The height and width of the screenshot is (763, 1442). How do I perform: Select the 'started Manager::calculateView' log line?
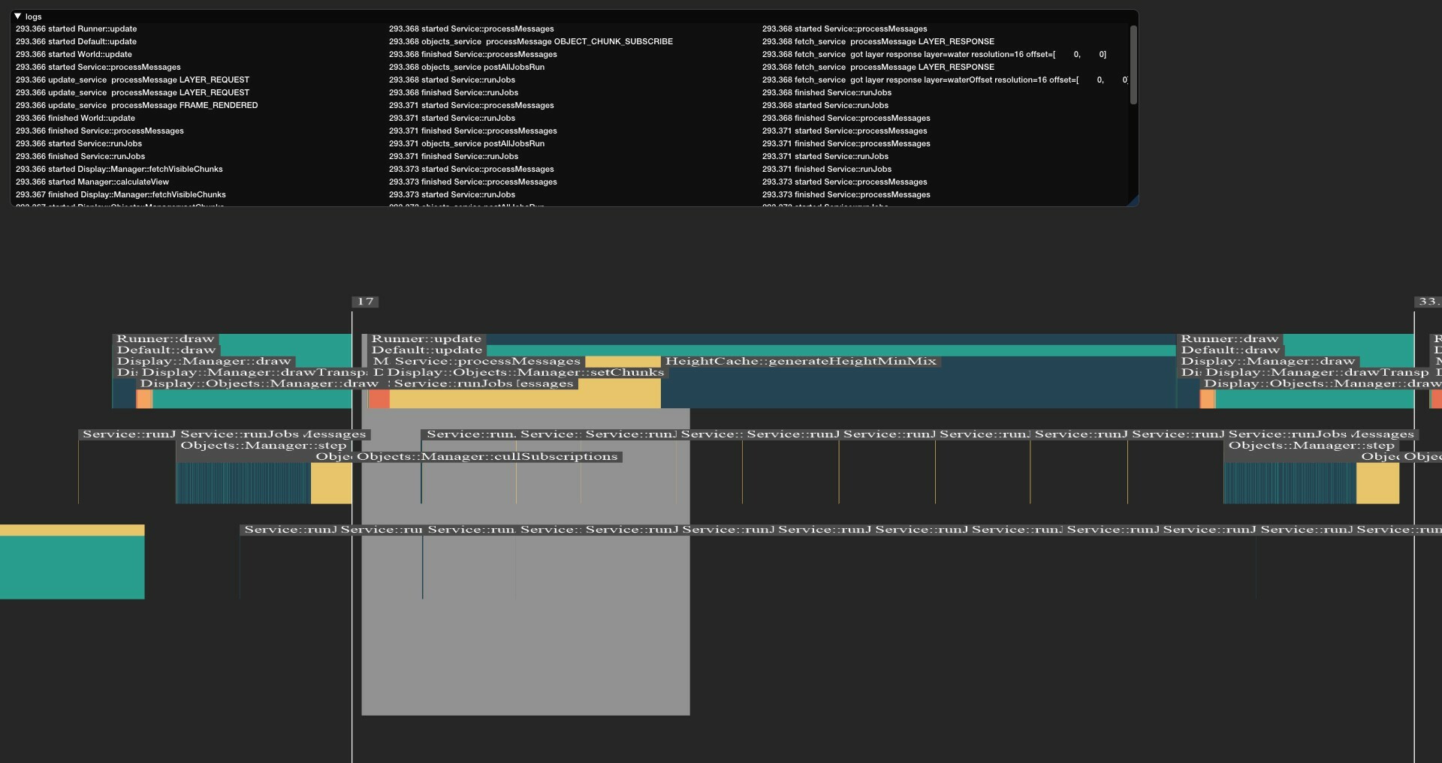(x=92, y=182)
